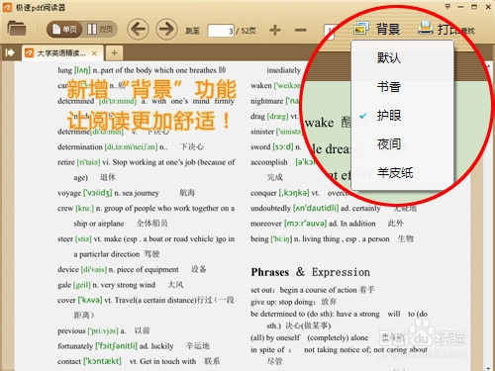Switch to single page view (单页)

64,30
